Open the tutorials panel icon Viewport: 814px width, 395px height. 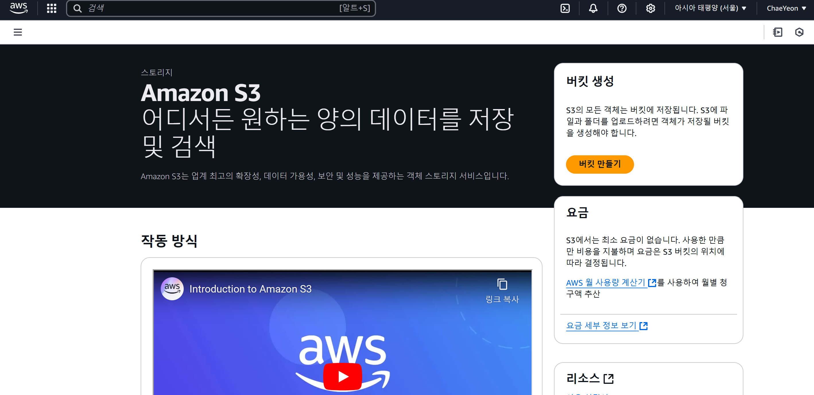click(x=777, y=32)
